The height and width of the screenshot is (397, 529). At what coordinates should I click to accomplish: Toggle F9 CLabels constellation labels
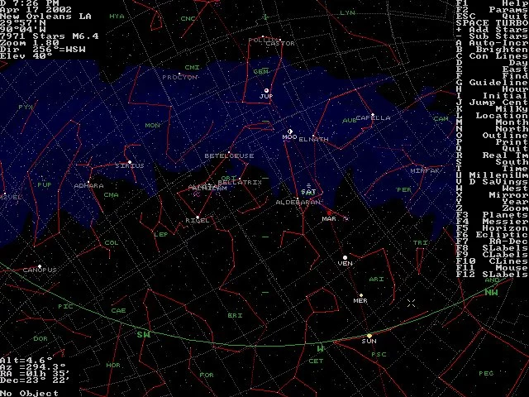pyautogui.click(x=493, y=255)
